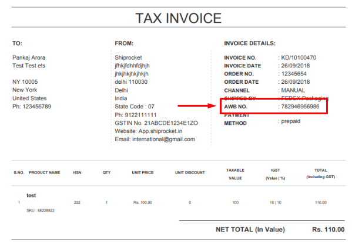352x242 pixels.
Task: Click the TAX INVOICE heading
Action: [x=179, y=18]
